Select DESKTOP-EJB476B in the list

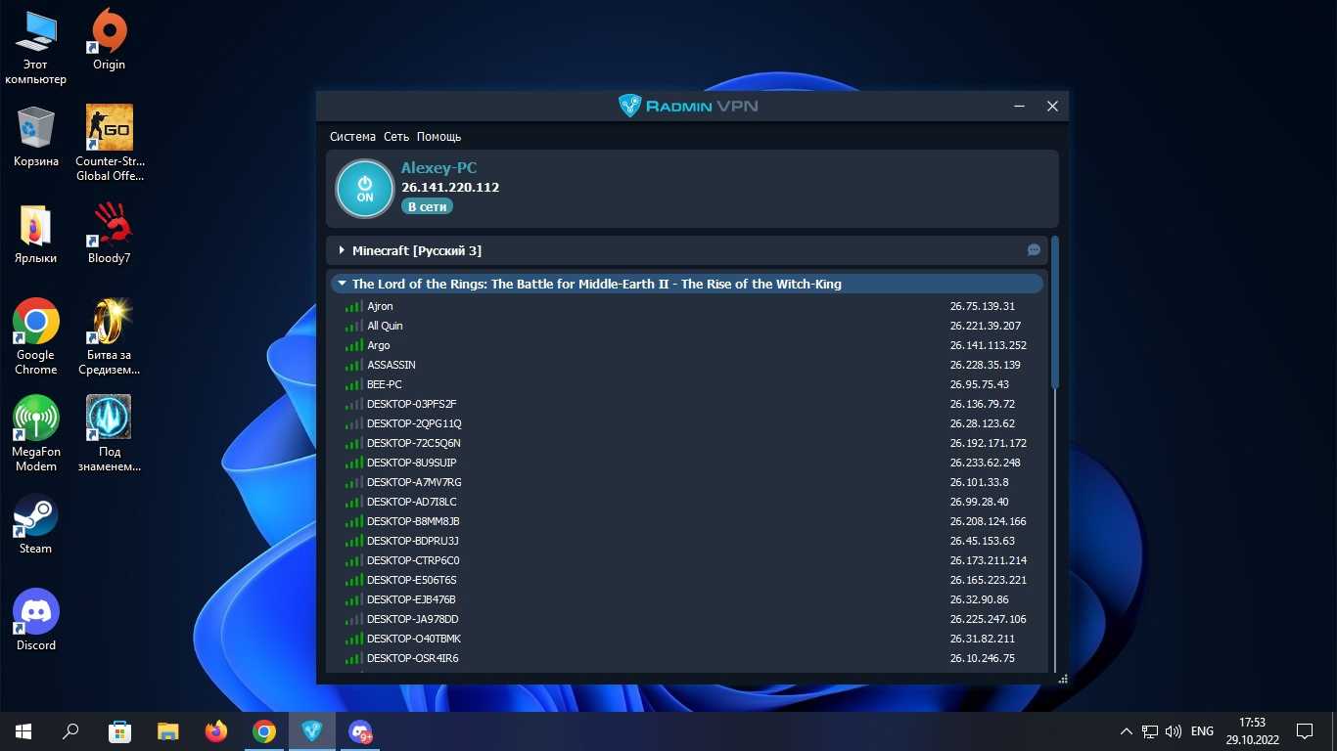(x=686, y=599)
